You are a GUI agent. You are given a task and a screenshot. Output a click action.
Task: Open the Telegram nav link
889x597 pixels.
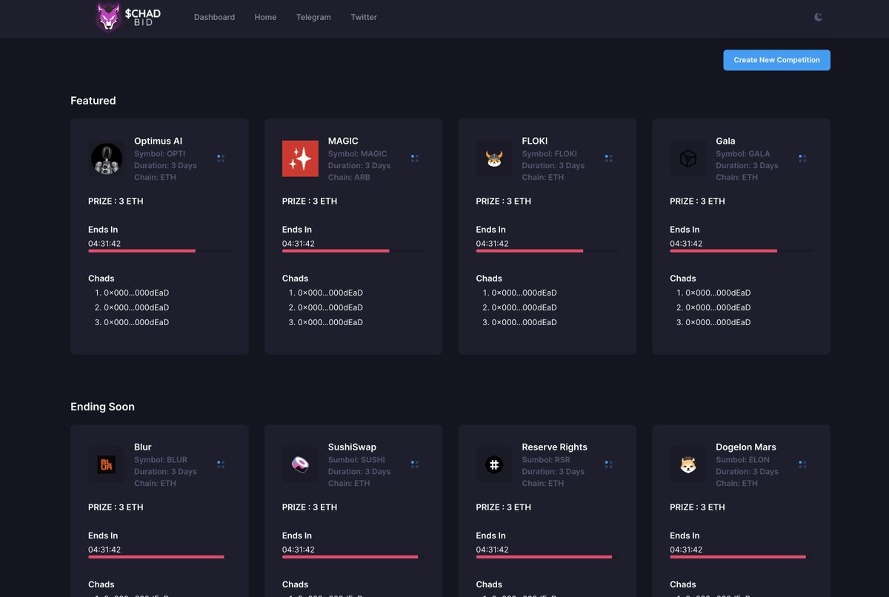tap(313, 17)
